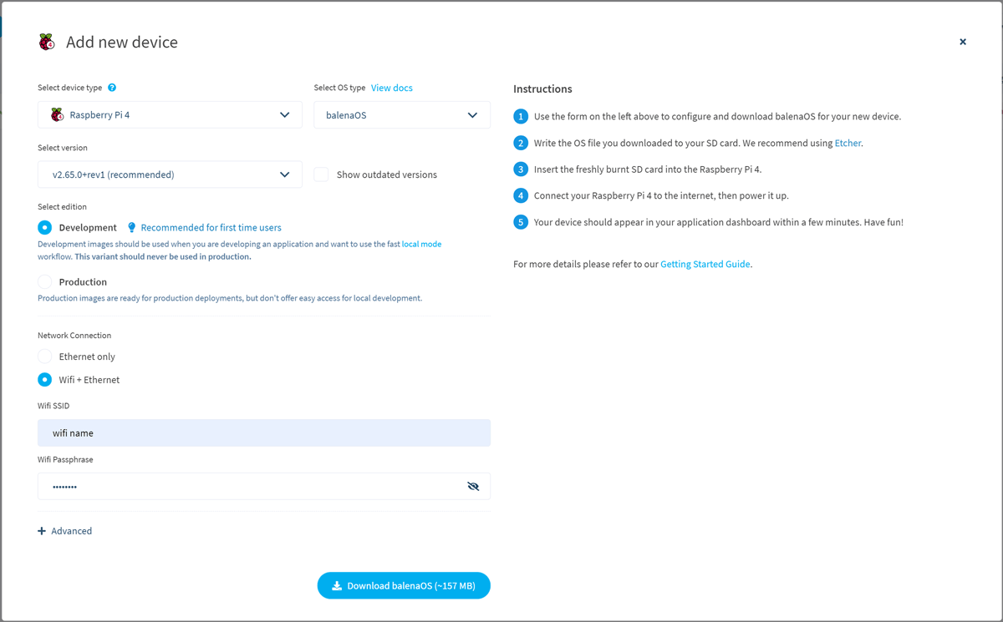Image resolution: width=1003 pixels, height=622 pixels.
Task: Click the lightbulb icon near Recommended for first time users
Action: [131, 226]
